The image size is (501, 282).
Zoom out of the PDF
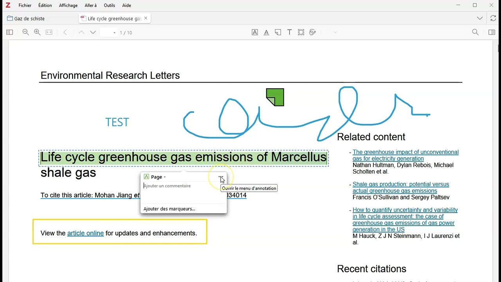(x=26, y=33)
